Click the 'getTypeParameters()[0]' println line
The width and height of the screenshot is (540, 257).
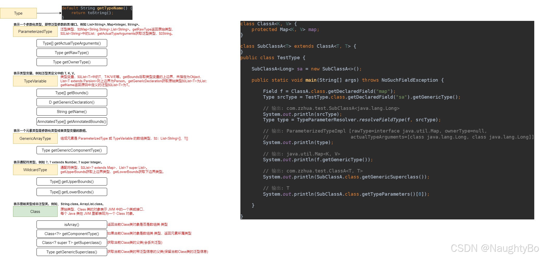click(x=346, y=194)
